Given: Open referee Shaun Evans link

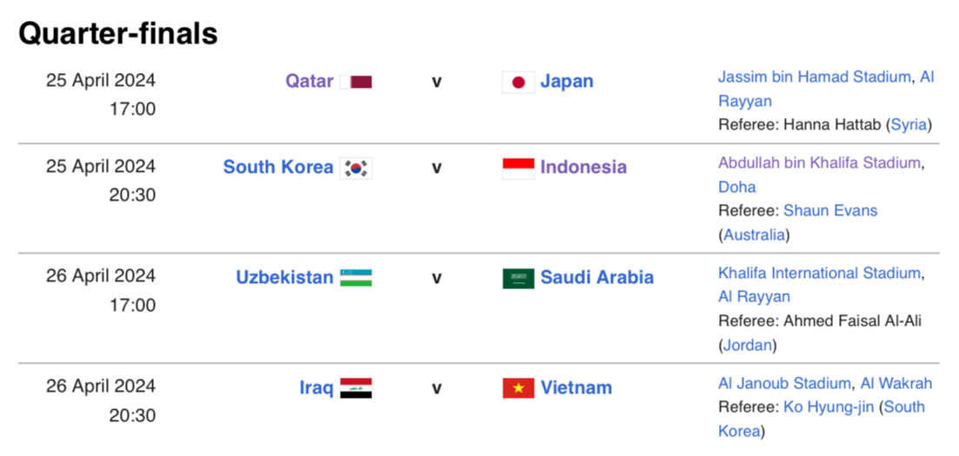Looking at the screenshot, I should [830, 211].
